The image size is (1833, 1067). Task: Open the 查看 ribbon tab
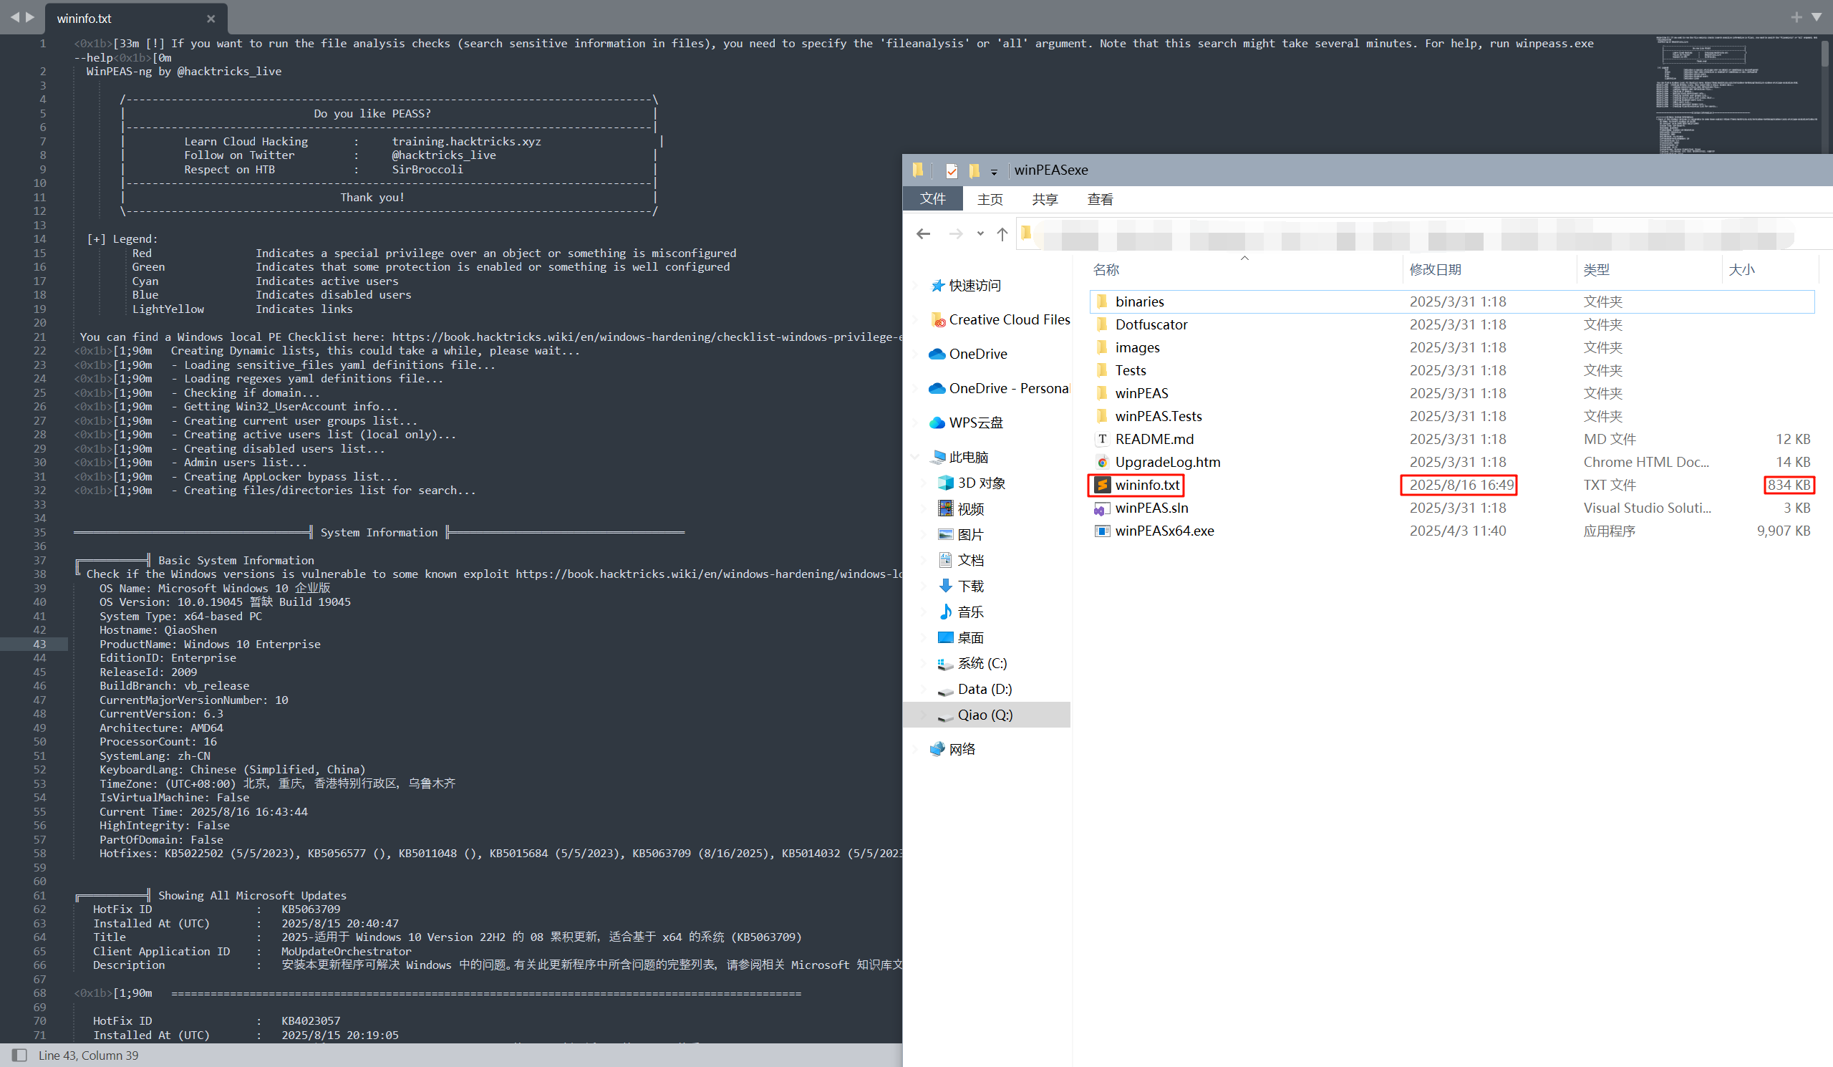(x=1099, y=199)
